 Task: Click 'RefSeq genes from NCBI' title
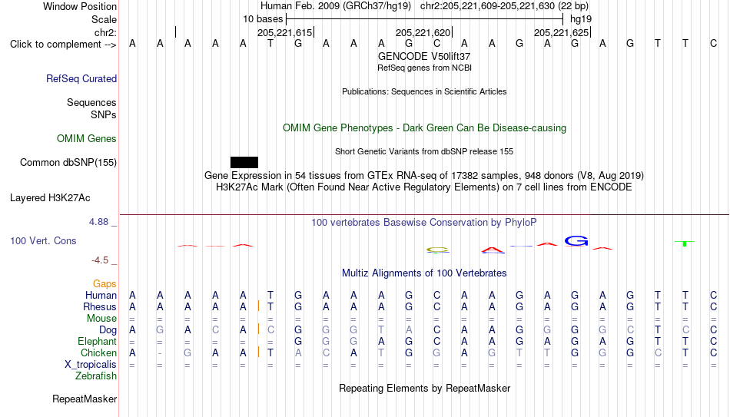(x=424, y=68)
